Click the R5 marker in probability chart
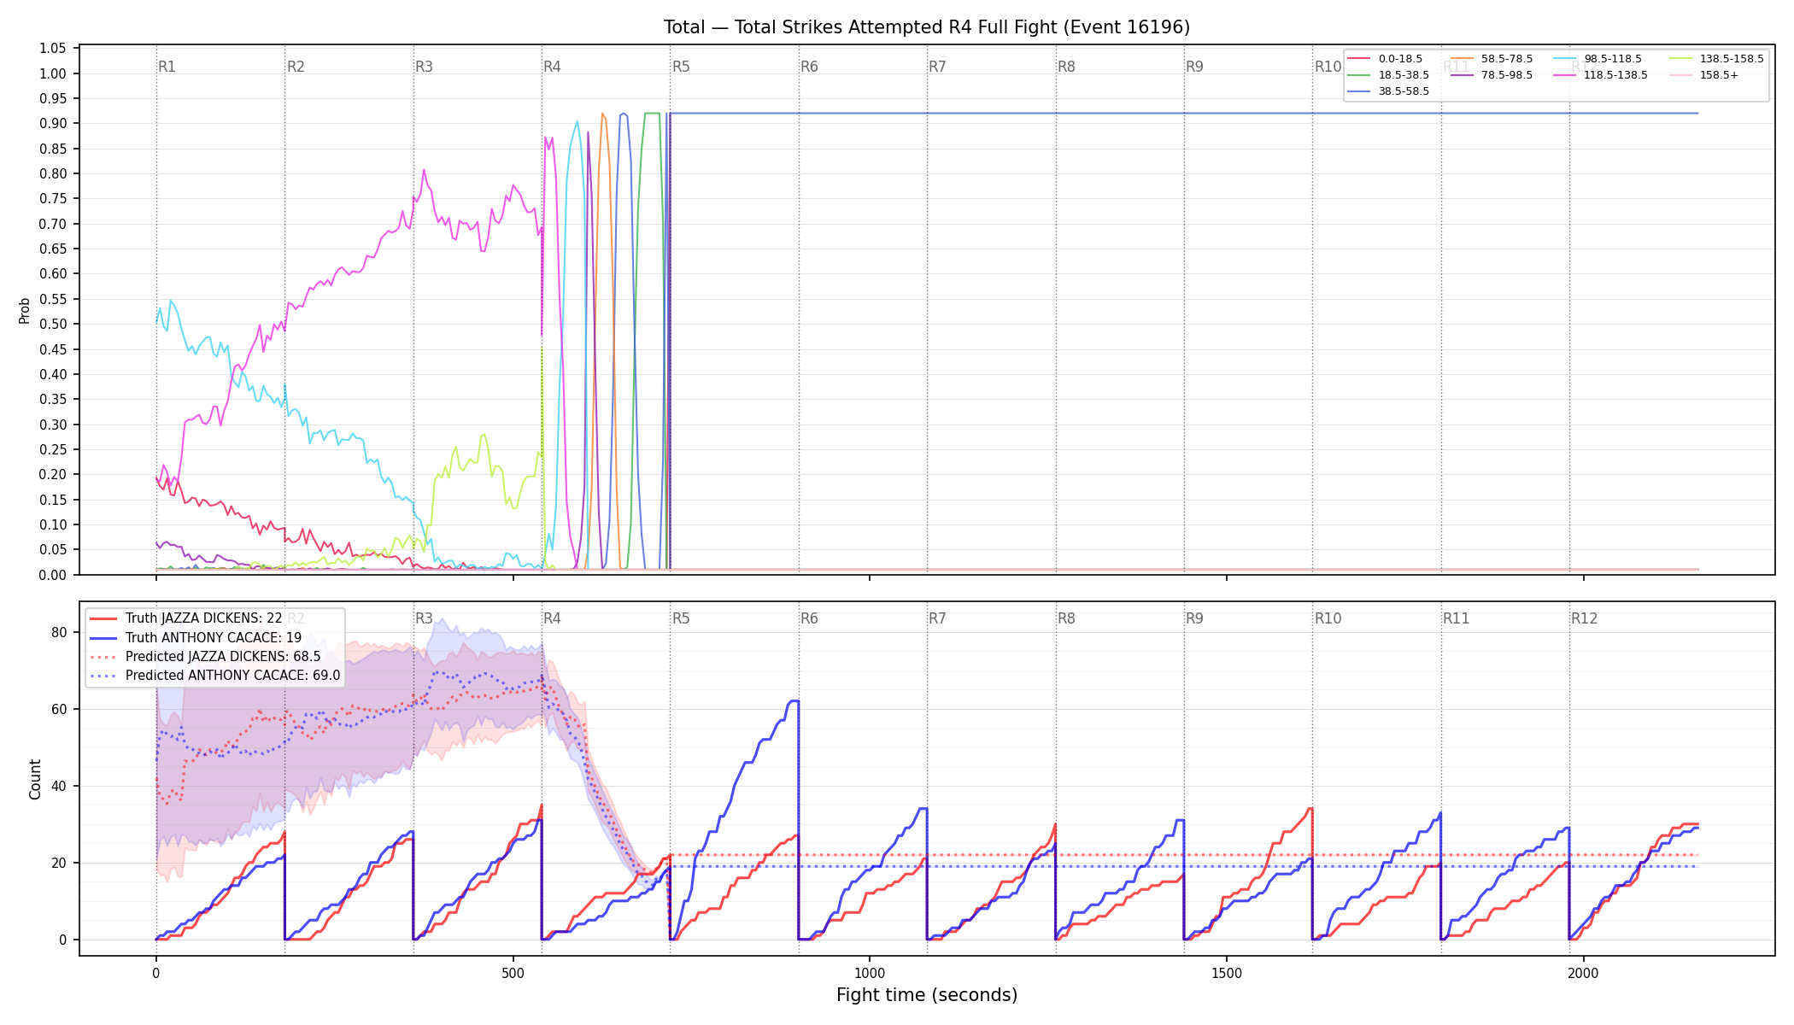 [x=681, y=67]
